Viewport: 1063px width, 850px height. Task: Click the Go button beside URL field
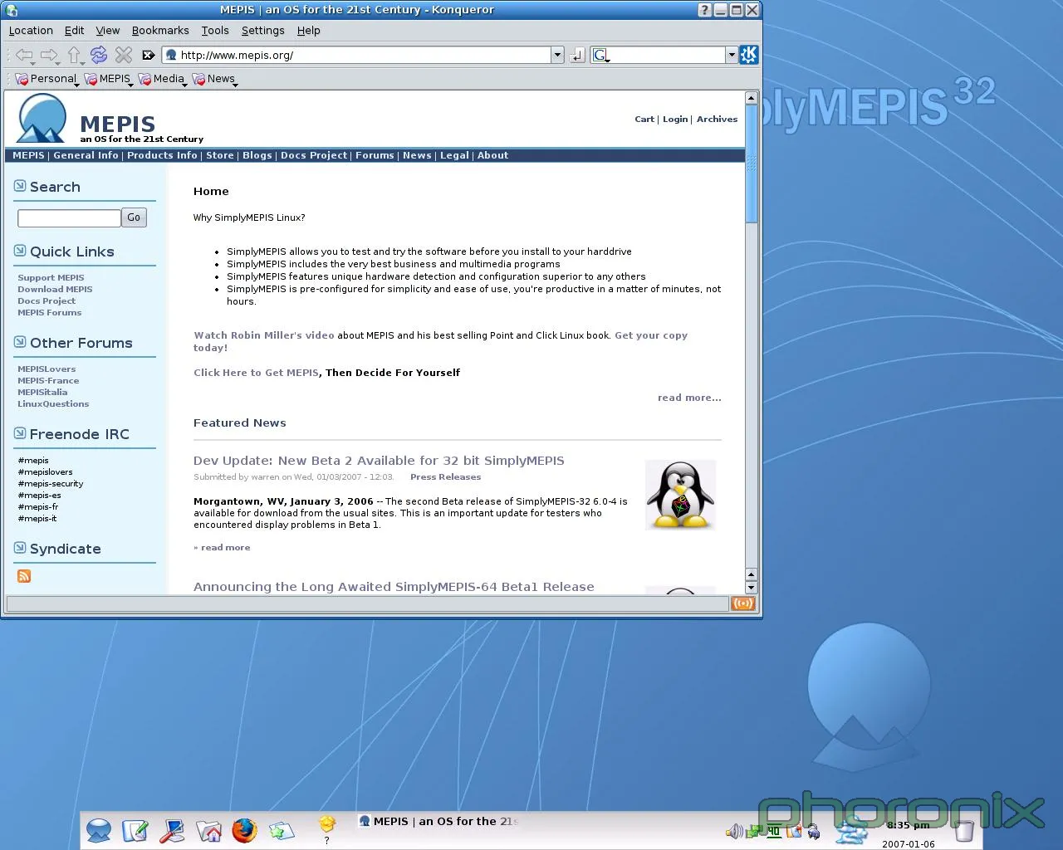[577, 55]
